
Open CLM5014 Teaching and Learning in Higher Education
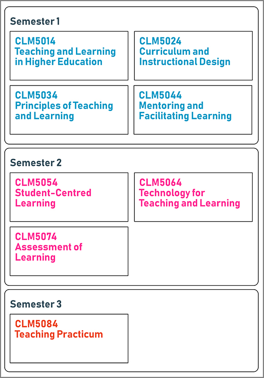(69, 56)
